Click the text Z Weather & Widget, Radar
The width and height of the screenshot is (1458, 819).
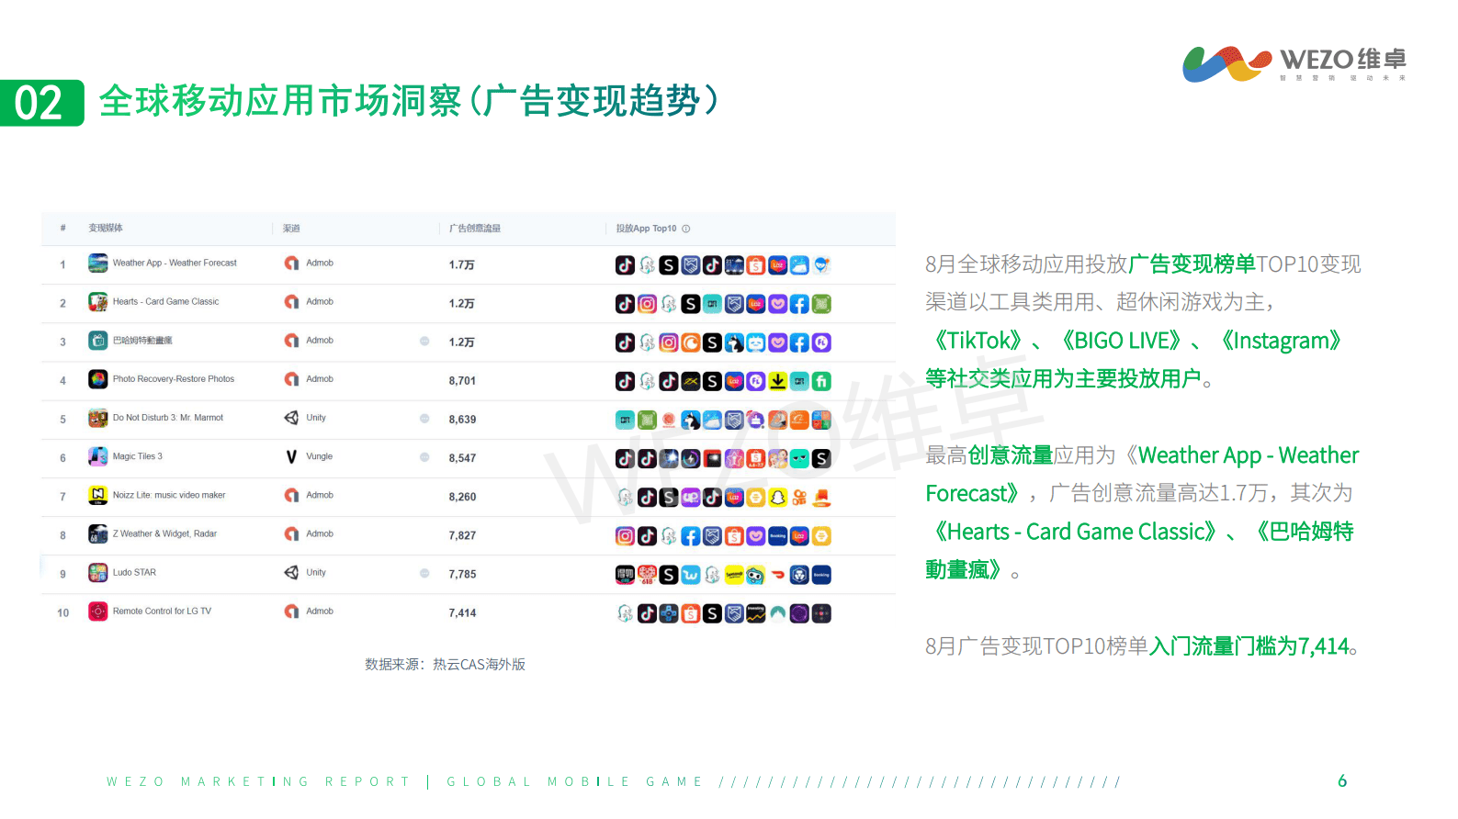tap(164, 533)
